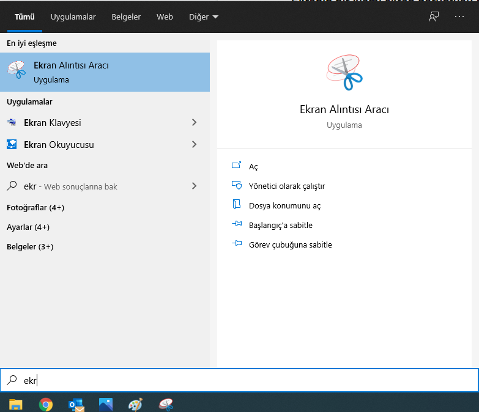479x412 pixels.
Task: Choose Yönetici olarak çalıştır
Action: [x=287, y=186]
